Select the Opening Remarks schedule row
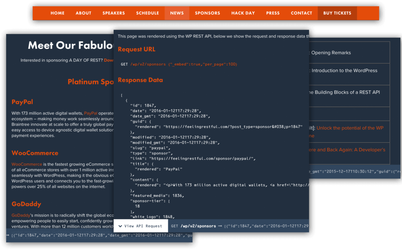The width and height of the screenshot is (402, 251). [349, 53]
